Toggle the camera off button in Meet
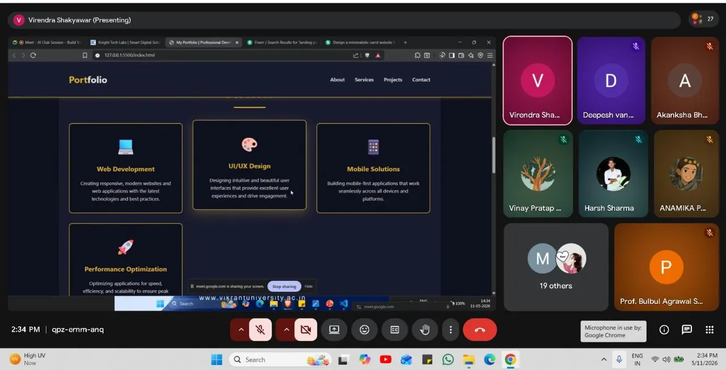 [x=306, y=330]
